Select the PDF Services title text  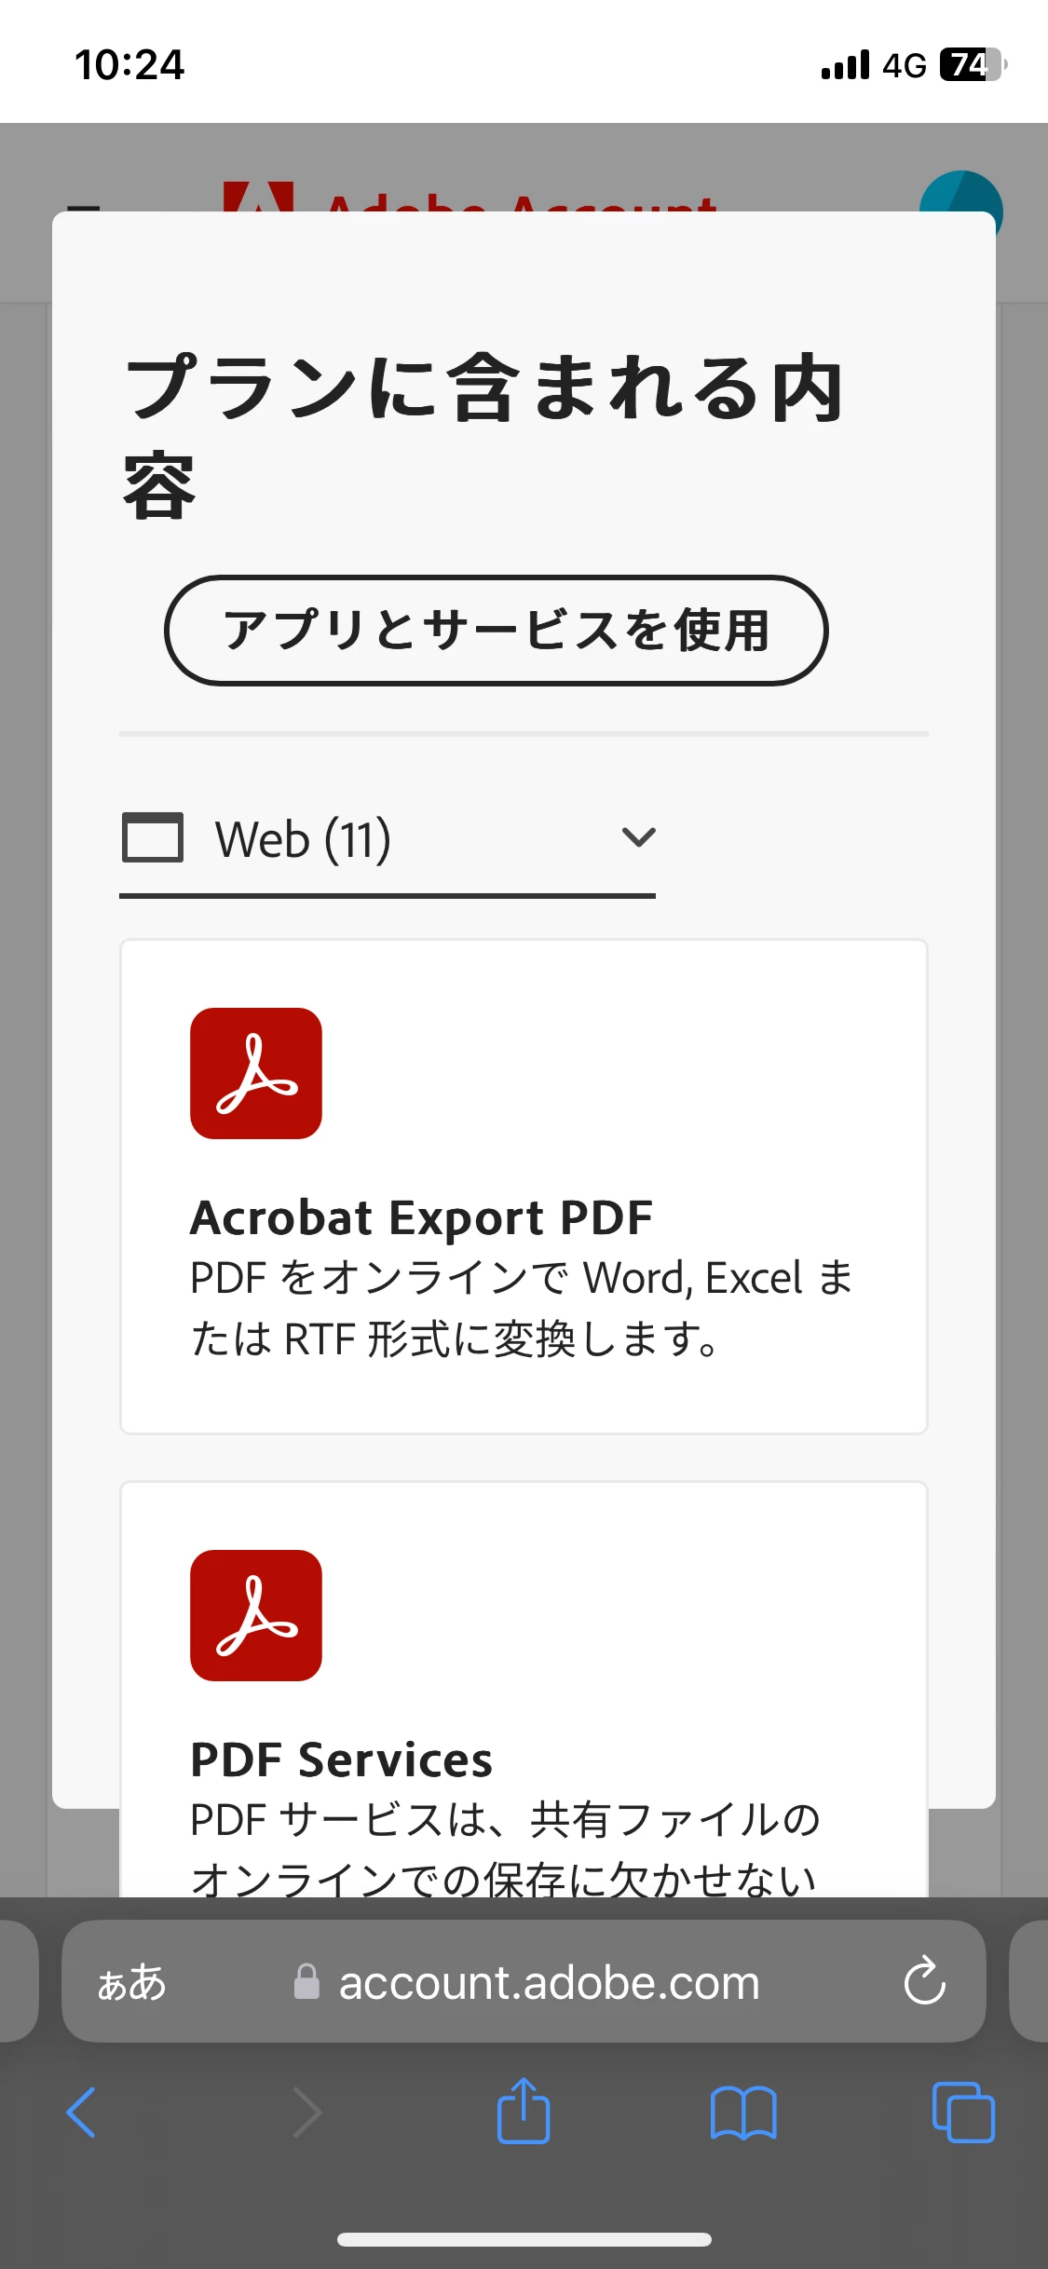click(341, 1759)
